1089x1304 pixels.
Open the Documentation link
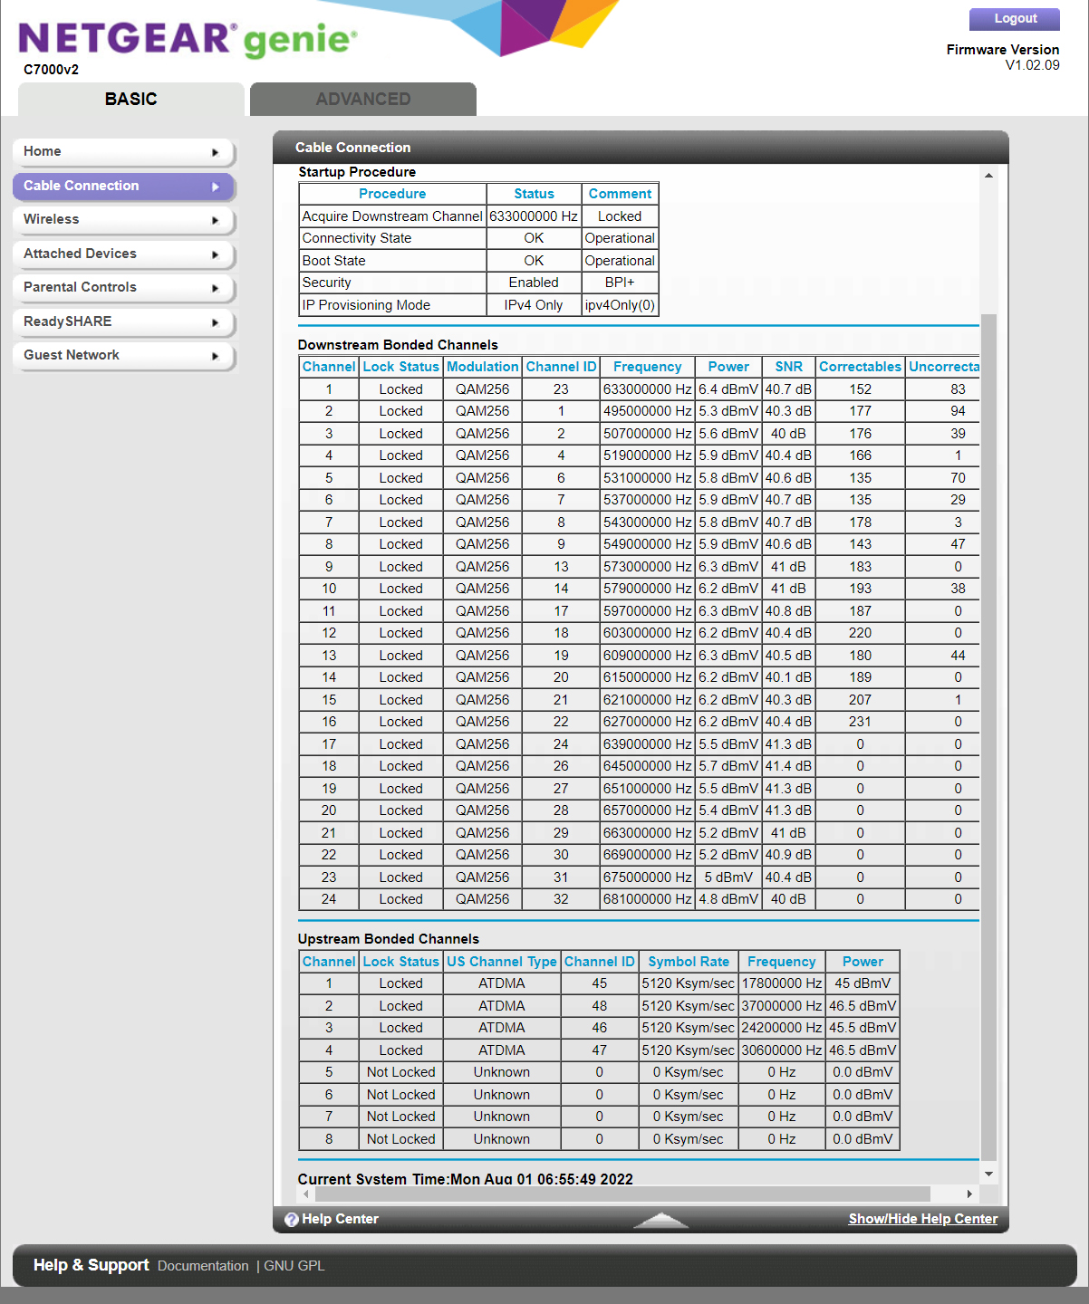(202, 1265)
